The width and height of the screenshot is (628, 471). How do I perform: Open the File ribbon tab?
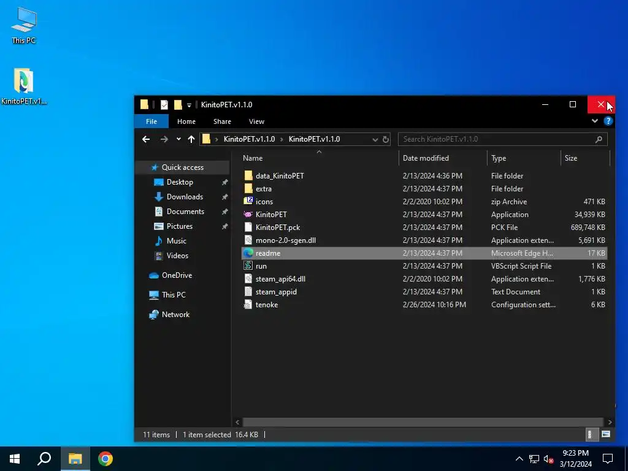coord(151,121)
